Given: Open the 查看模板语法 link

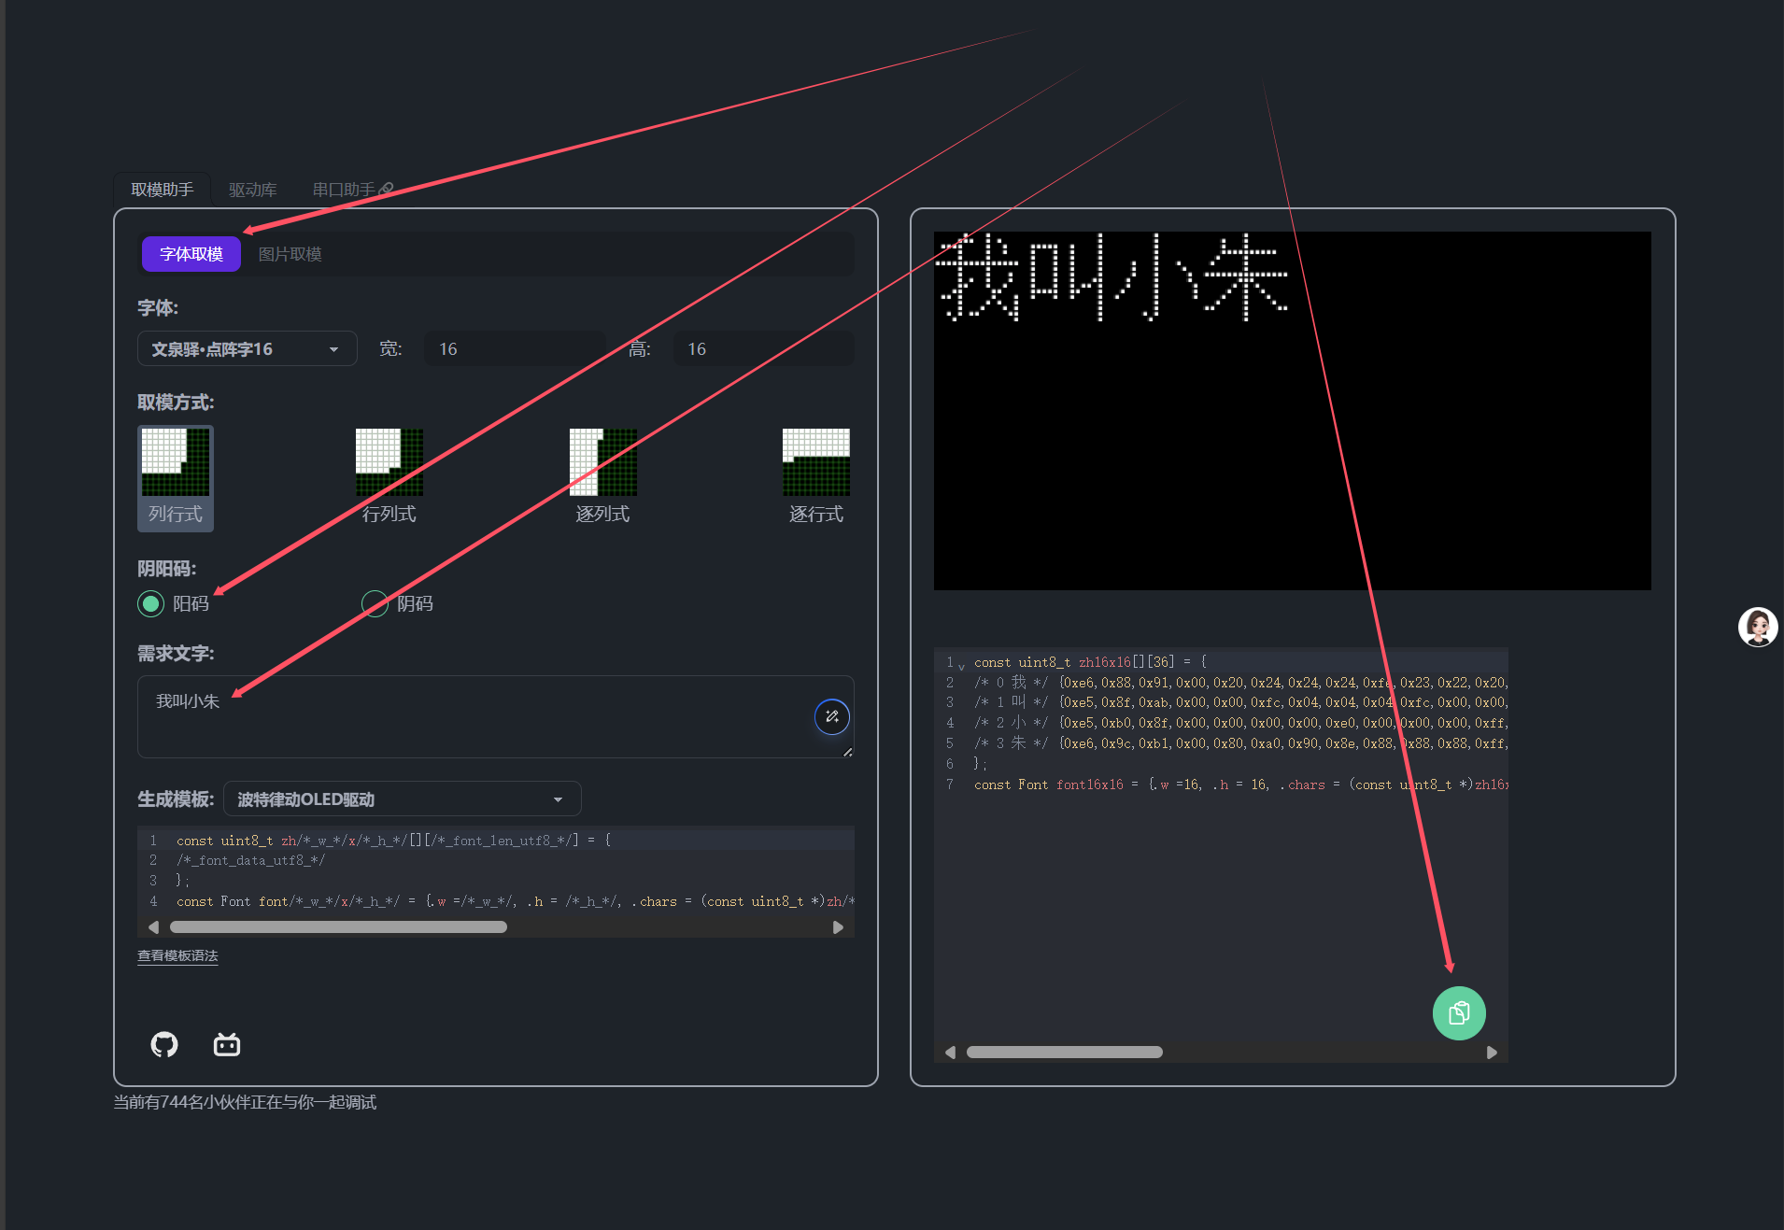Looking at the screenshot, I should [x=177, y=955].
